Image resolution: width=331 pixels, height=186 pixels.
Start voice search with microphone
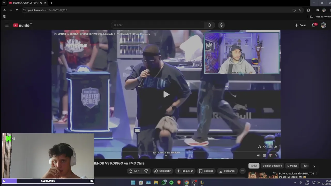tap(221, 25)
